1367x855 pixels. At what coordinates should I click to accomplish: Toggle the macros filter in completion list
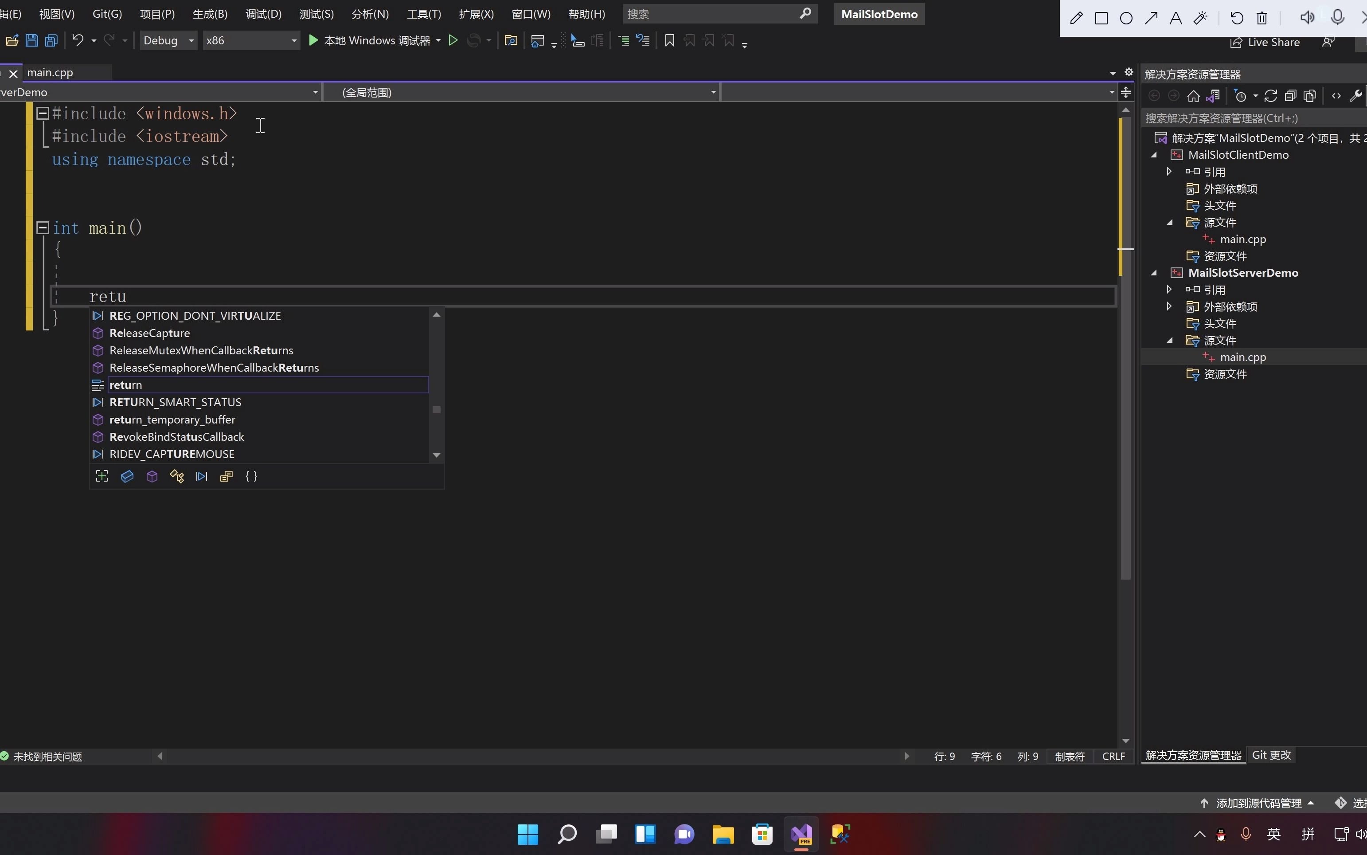[x=202, y=477]
